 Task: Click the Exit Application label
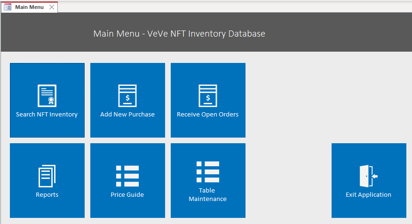pos(368,194)
